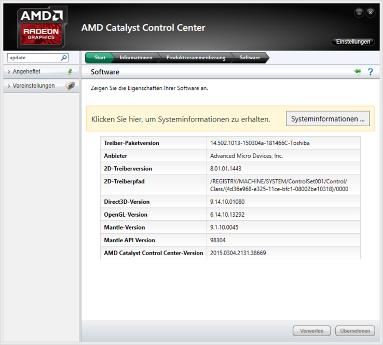Image resolution: width=383 pixels, height=345 pixels.
Task: Click the Klicken Sie hier Systeminformationen message
Action: 181,119
